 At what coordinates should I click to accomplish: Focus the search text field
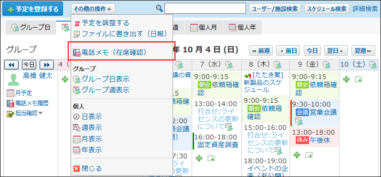pyautogui.click(x=206, y=9)
